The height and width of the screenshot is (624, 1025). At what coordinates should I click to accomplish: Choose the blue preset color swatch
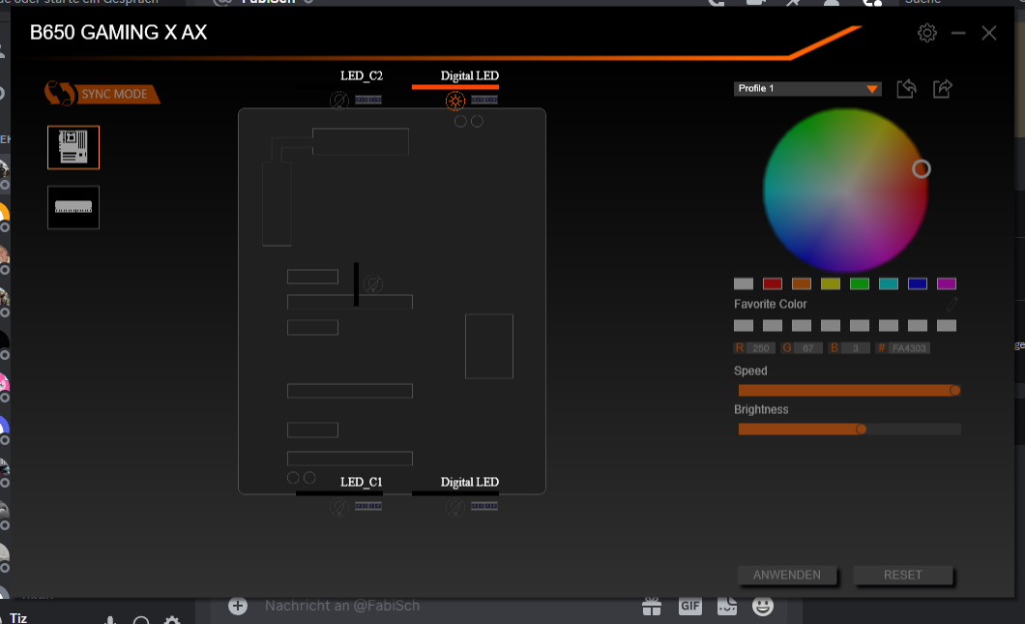pos(917,283)
